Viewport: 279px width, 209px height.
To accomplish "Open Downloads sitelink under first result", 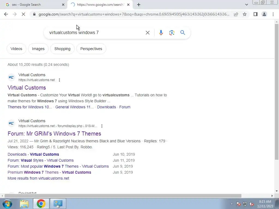I will 107,107.
